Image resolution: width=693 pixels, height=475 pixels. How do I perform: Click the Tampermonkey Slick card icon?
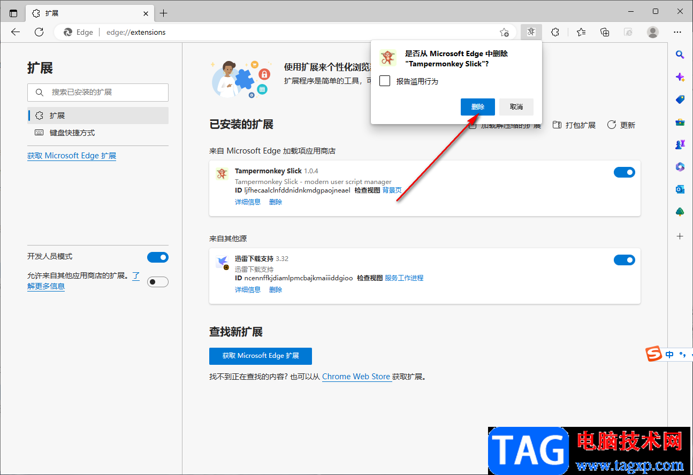click(222, 174)
